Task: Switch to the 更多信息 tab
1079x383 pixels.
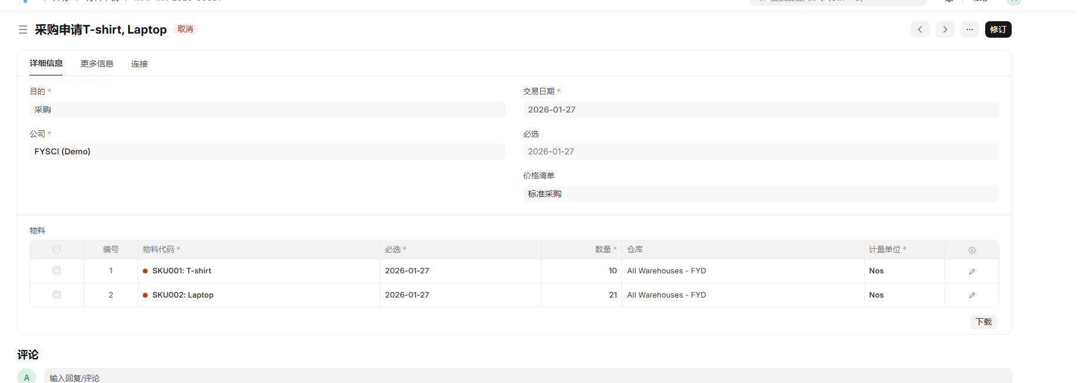Action: pos(97,64)
